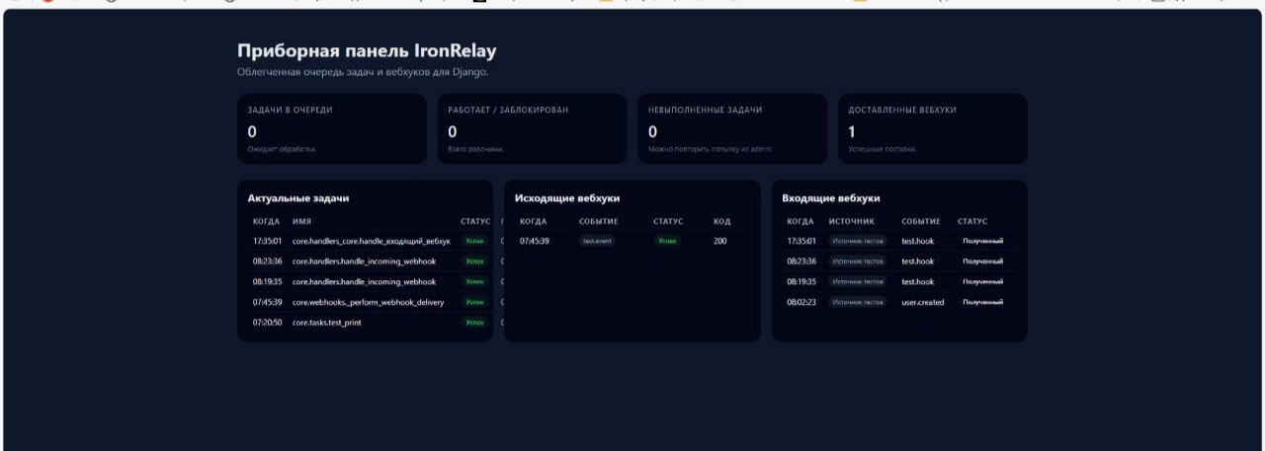Click the subtitle mentioning Django
The image size is (1265, 451).
363,72
